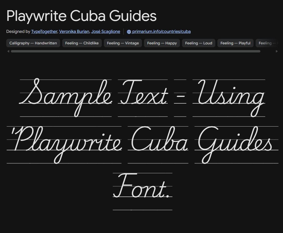Viewport: 283px width, 233px height.
Task: Click the right scroll arrow of tags bar
Action: [x=277, y=51]
